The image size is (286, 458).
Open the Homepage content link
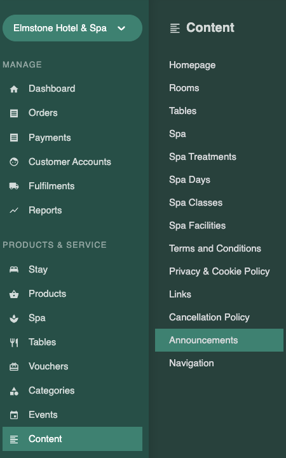point(192,65)
